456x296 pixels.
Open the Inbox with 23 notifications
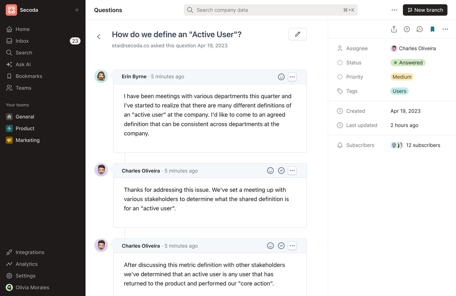pyautogui.click(x=22, y=41)
